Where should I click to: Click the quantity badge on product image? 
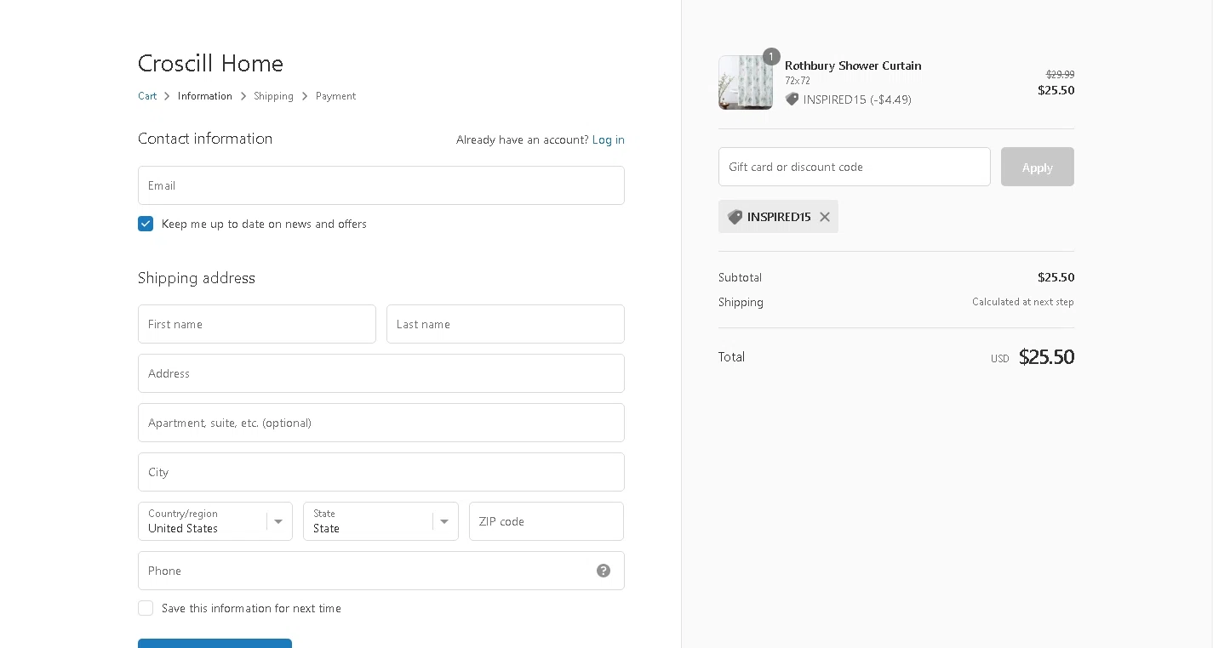click(771, 57)
